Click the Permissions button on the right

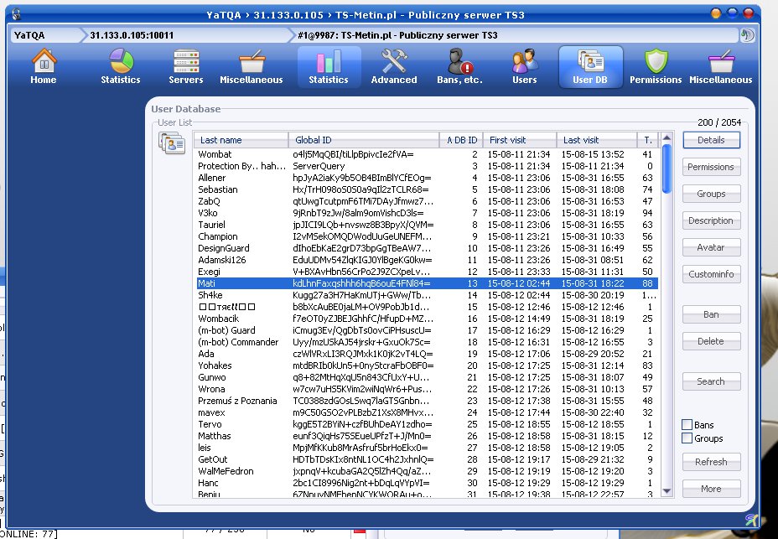712,167
